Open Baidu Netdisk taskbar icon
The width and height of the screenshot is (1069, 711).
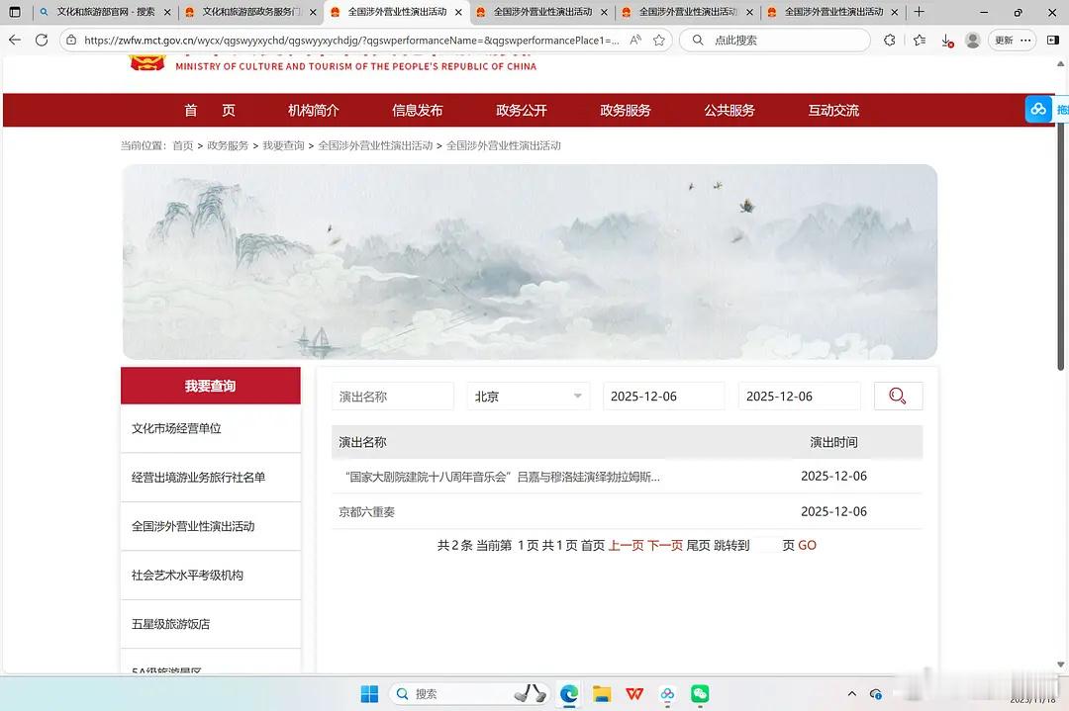click(x=667, y=694)
